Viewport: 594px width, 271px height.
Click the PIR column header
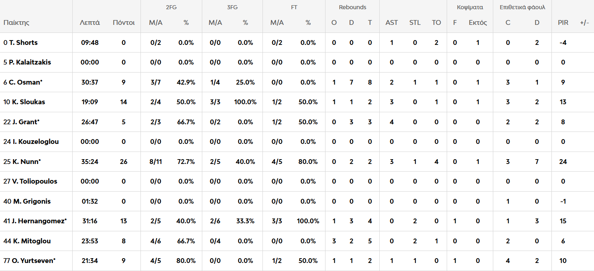(x=563, y=22)
